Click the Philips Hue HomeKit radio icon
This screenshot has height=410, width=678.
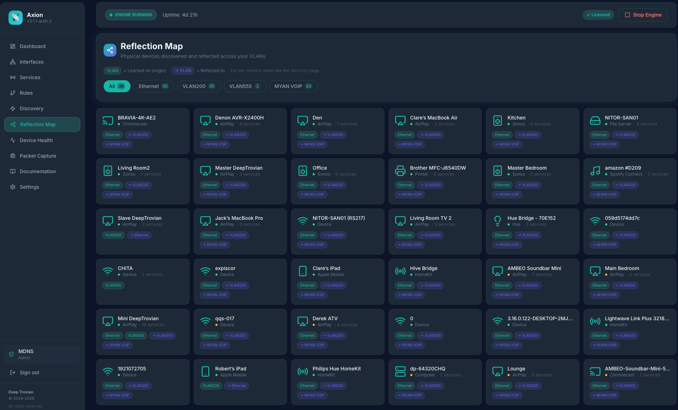tap(303, 371)
